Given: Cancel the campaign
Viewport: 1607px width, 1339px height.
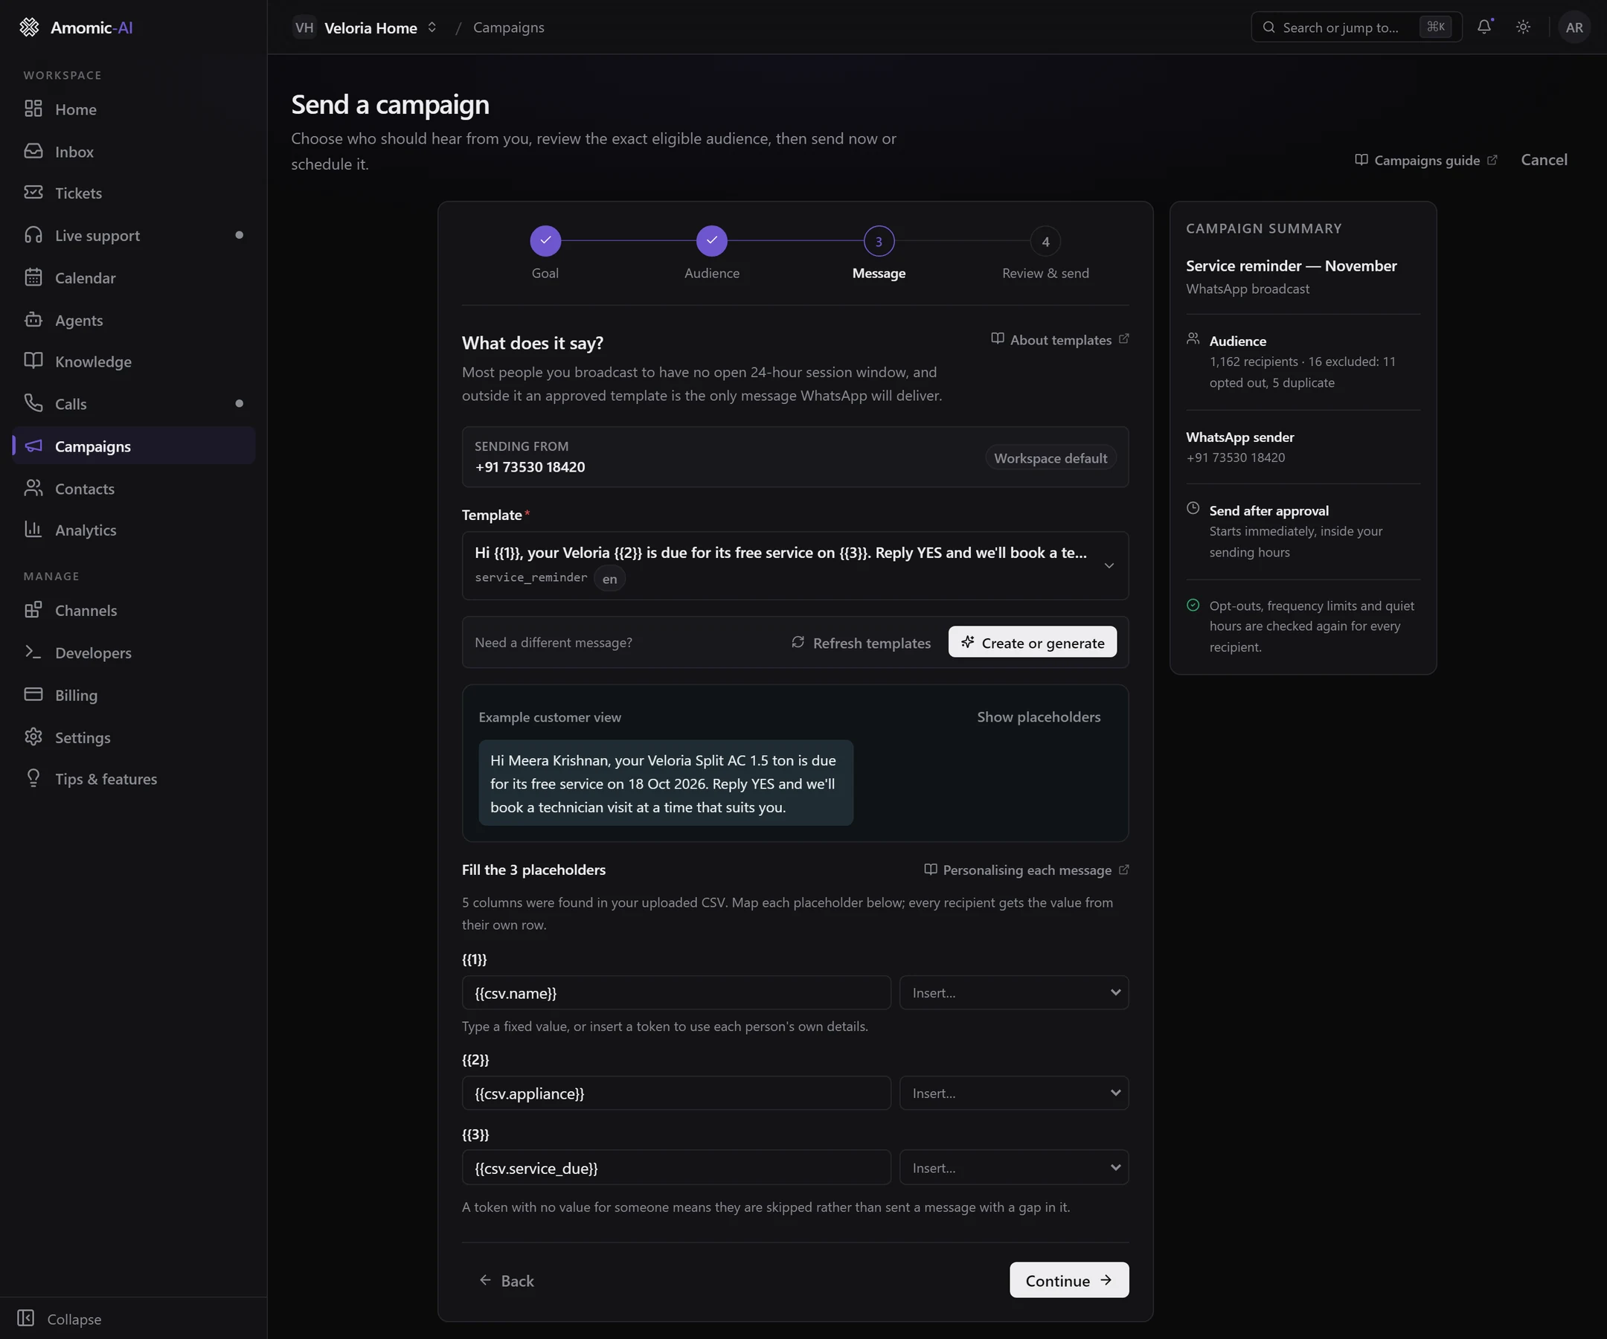Looking at the screenshot, I should click(x=1544, y=159).
